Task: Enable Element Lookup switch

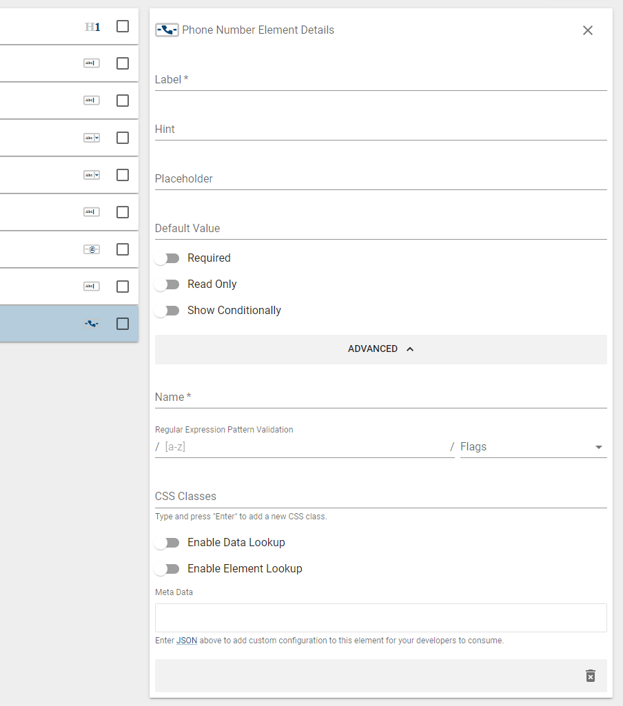Action: click(167, 569)
